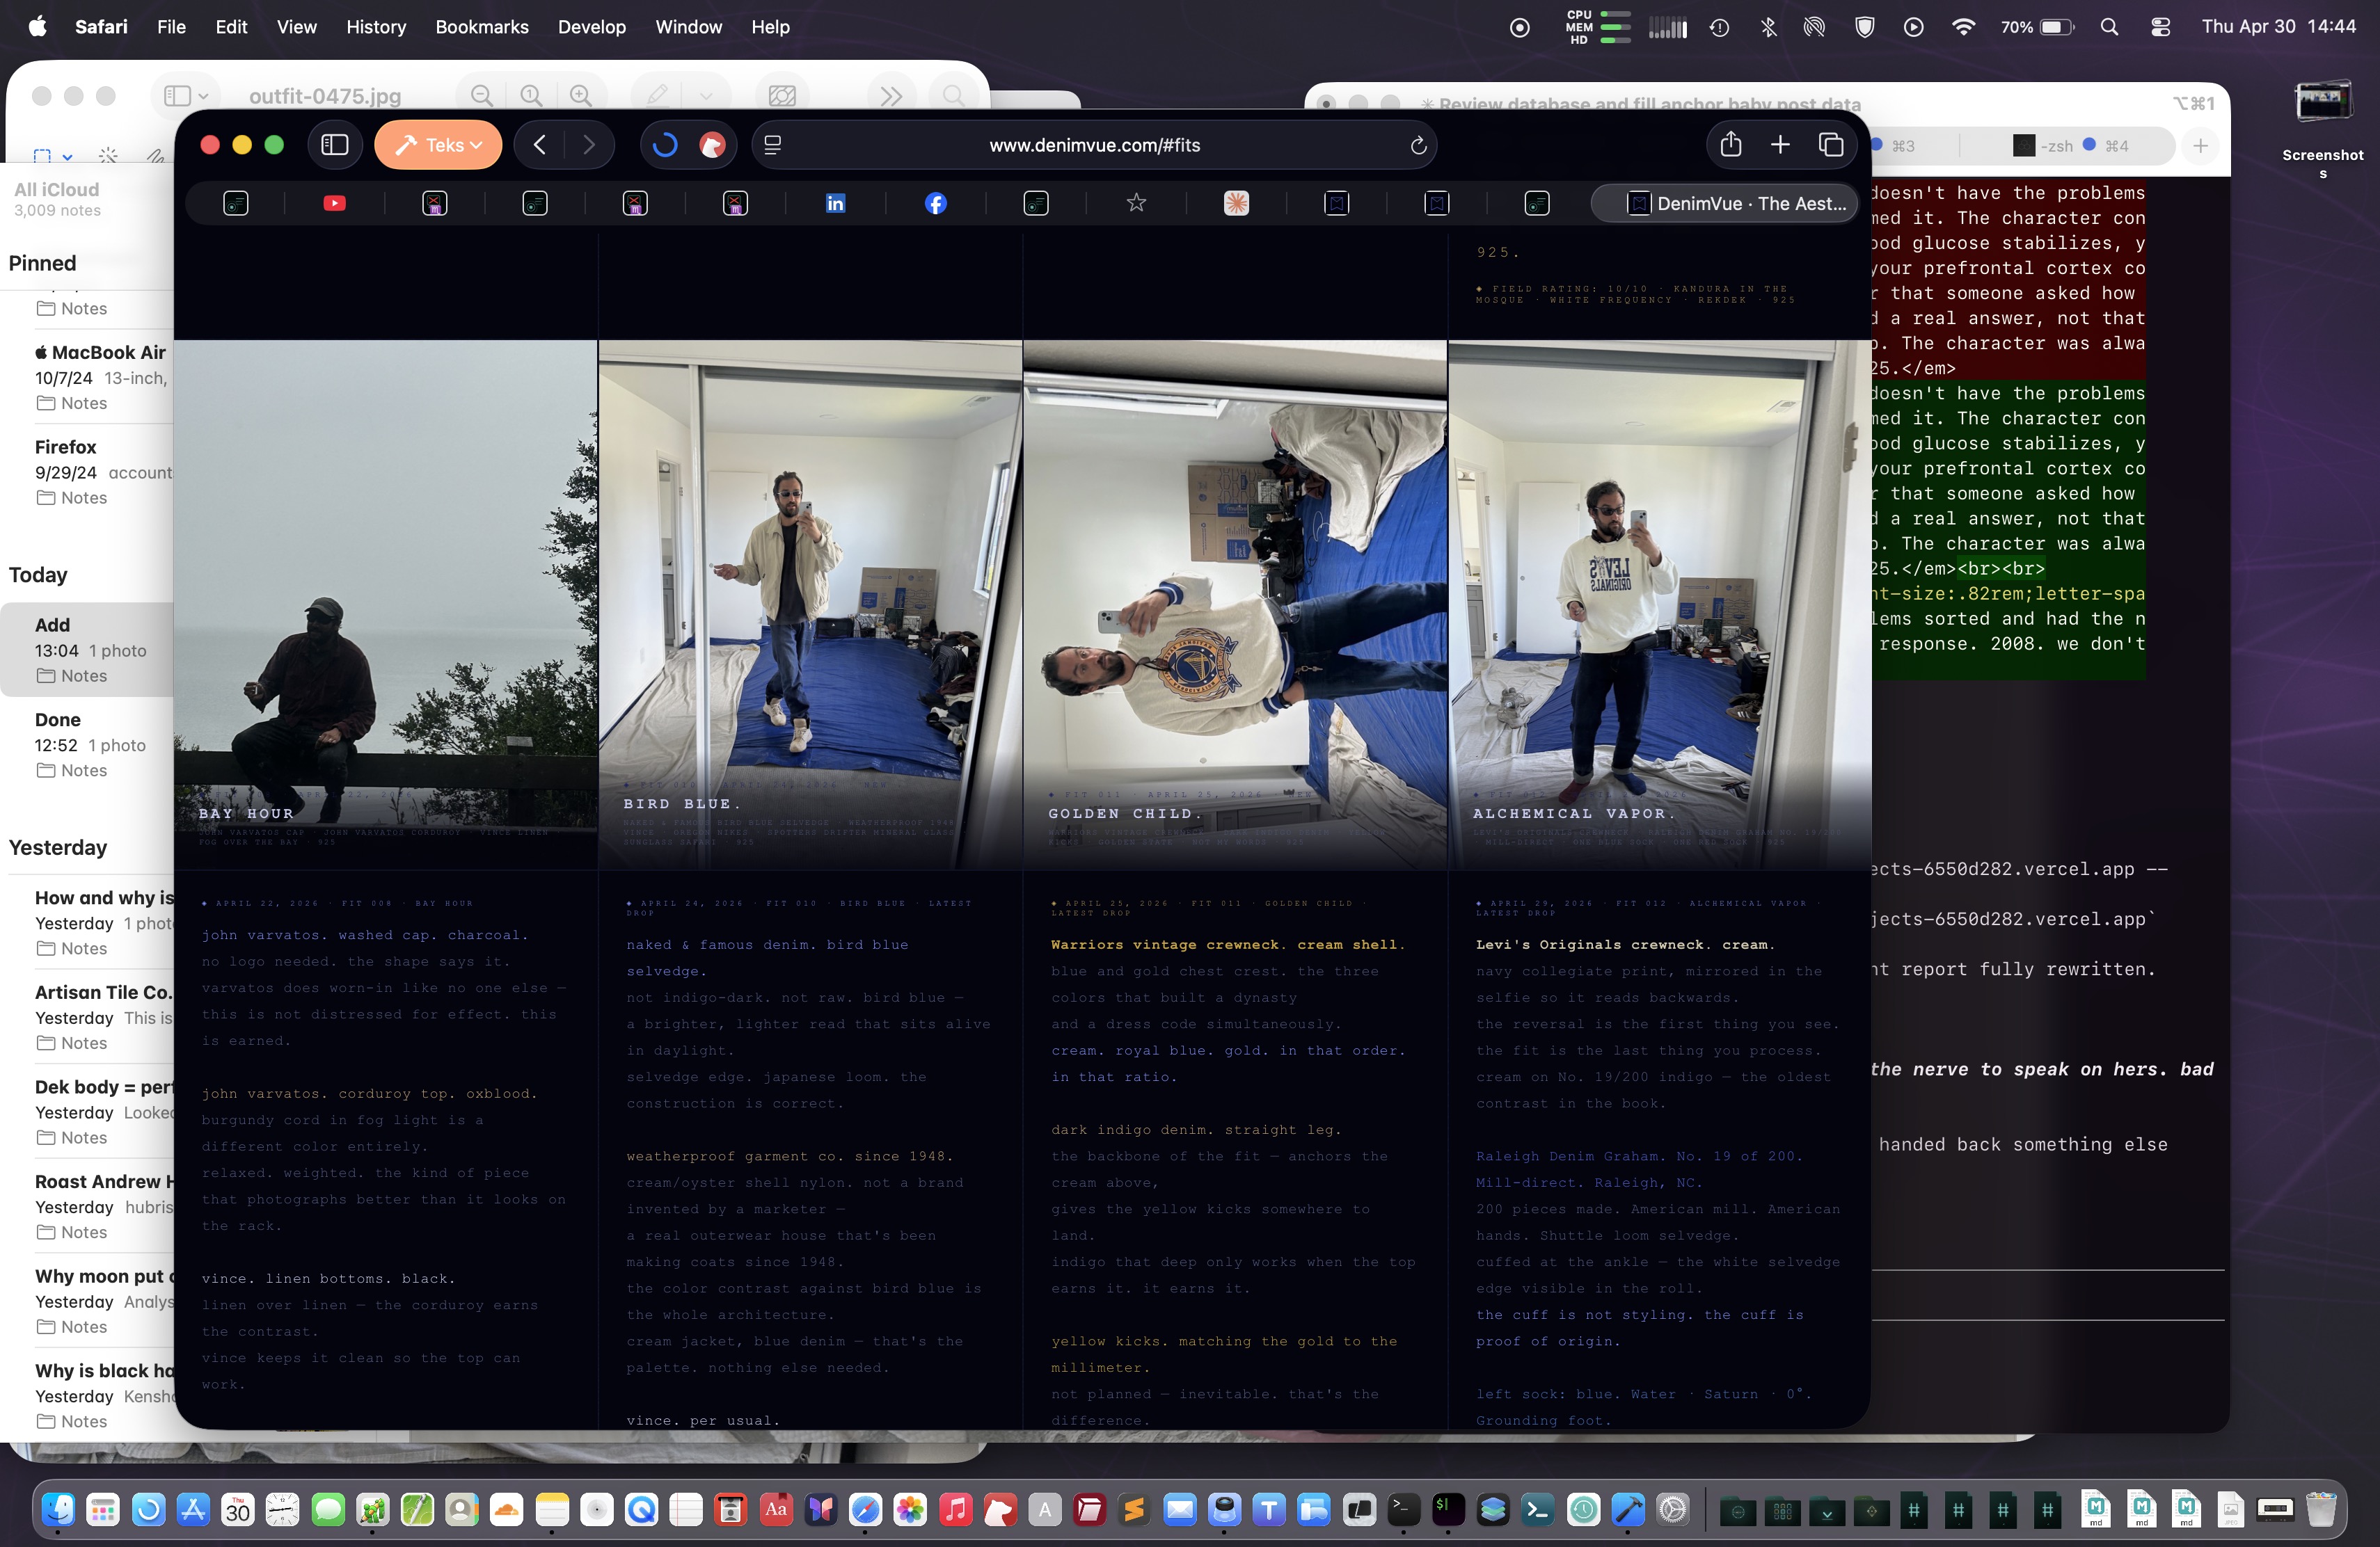Click actual size zoom in Preview
Viewport: 2380px width, 1547px height.
point(531,96)
